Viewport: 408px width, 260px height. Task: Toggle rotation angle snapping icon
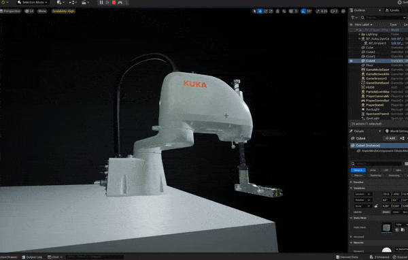click(303, 11)
